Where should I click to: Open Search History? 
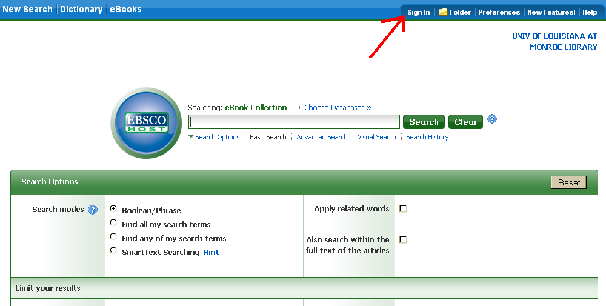(x=427, y=137)
